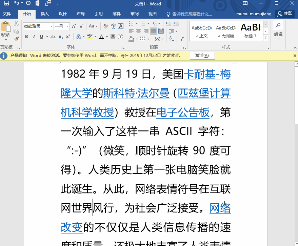Increase font size with grow font icon
Image resolution: width=298 pixels, height=246 pixels.
[x=74, y=26]
